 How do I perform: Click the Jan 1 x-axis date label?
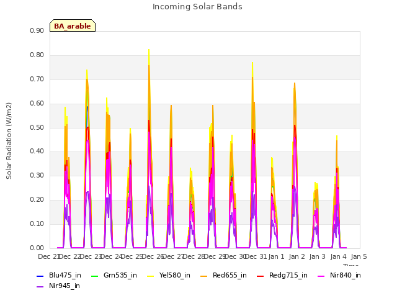point(276,256)
